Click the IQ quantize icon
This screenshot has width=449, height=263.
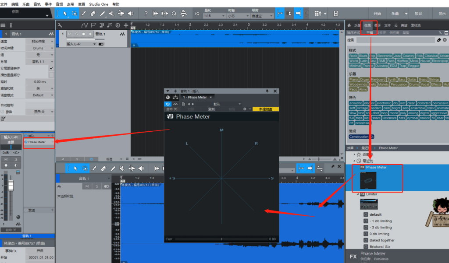tap(197, 14)
